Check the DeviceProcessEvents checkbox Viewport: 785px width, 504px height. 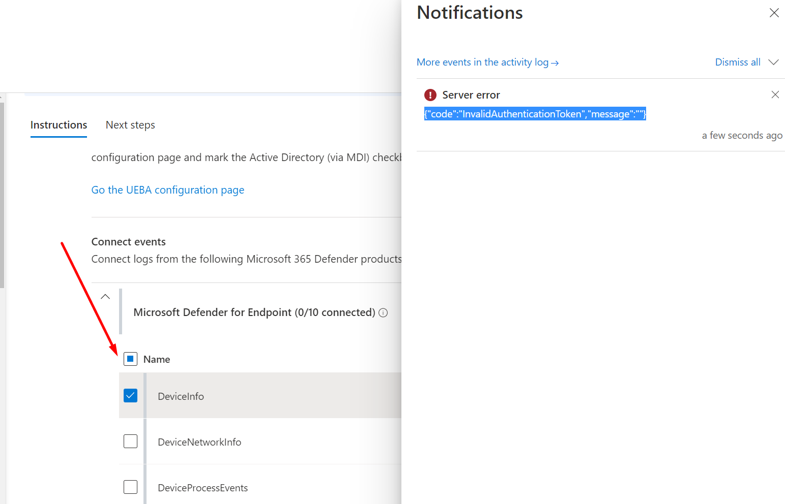[131, 487]
